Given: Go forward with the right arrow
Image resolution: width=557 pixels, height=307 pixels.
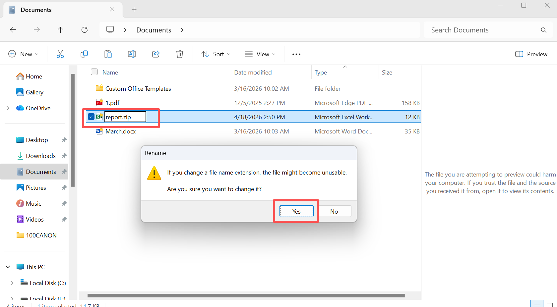Looking at the screenshot, I should pos(37,30).
